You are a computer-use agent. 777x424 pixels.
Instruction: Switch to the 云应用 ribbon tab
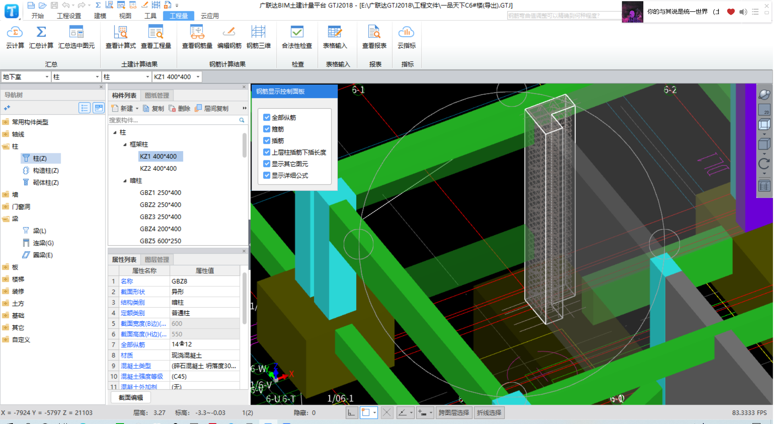[x=210, y=16]
